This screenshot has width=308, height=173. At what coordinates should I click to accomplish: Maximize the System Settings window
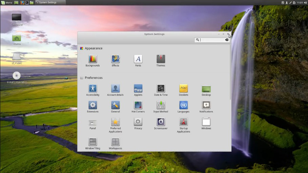pyautogui.click(x=223, y=34)
